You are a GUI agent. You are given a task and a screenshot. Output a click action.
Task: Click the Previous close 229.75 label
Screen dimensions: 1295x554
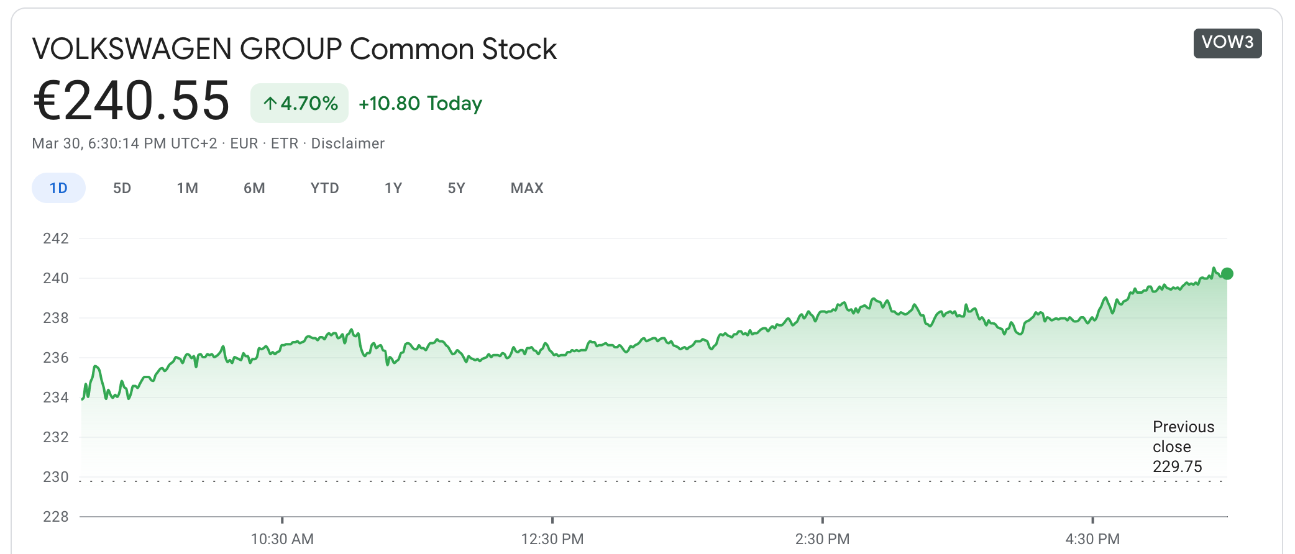tap(1183, 447)
